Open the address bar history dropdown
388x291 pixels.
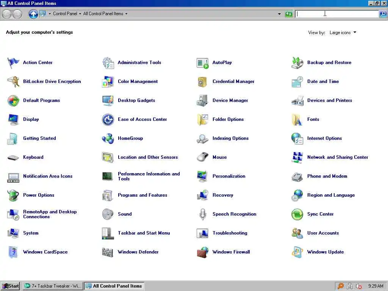pyautogui.click(x=279, y=14)
